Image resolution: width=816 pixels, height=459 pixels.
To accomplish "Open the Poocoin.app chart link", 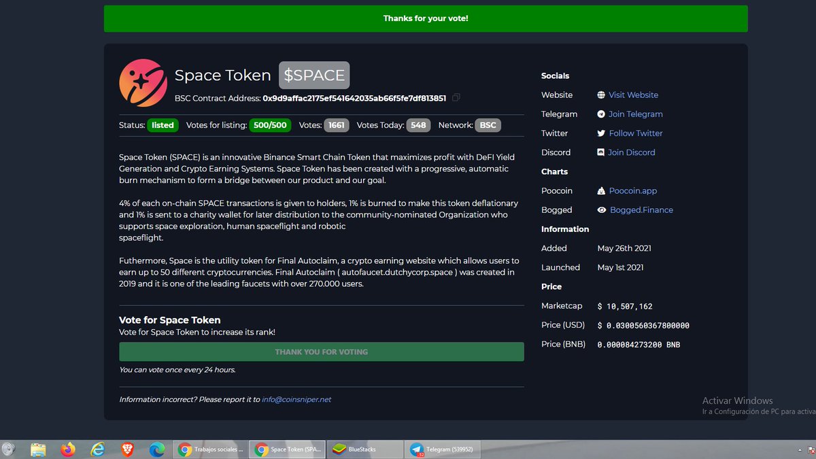I will (x=632, y=191).
